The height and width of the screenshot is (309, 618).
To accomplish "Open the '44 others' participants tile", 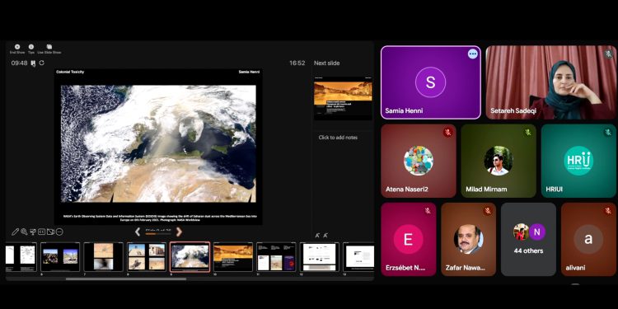I will pyautogui.click(x=528, y=239).
